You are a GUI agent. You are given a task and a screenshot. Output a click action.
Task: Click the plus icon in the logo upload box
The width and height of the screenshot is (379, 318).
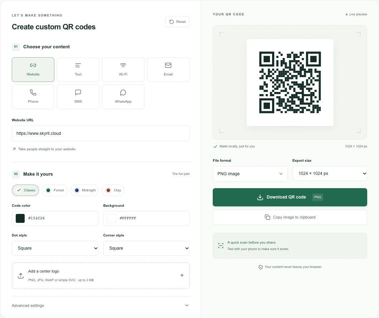click(x=182, y=275)
